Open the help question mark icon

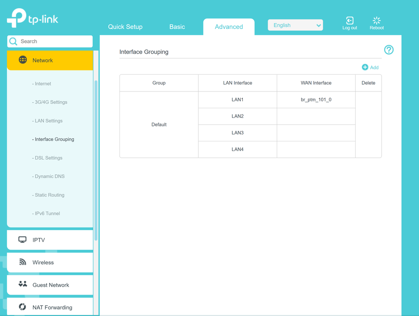point(388,50)
